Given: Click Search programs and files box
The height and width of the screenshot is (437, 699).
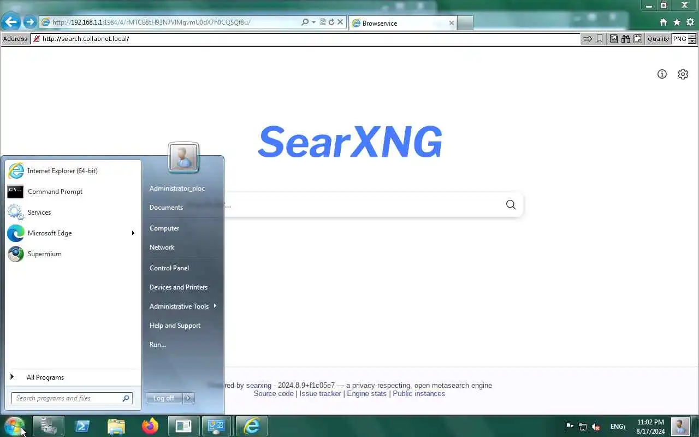Looking at the screenshot, I should [x=72, y=398].
